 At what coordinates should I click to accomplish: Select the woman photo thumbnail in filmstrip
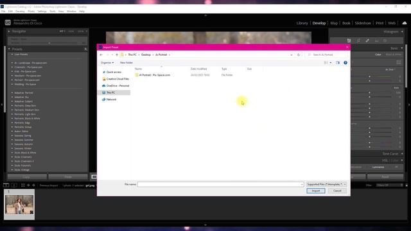click(x=19, y=205)
